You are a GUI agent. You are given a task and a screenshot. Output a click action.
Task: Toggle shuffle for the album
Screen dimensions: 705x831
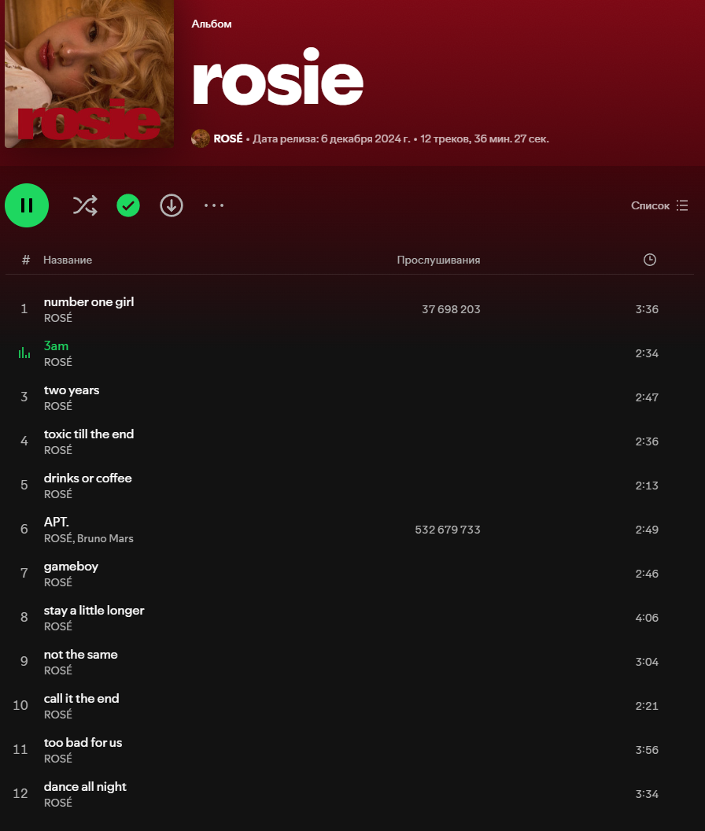[x=85, y=205]
